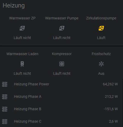The image size is (123, 127).
Task: Click the Heizung Phase B coil icon
Action: point(5,109)
